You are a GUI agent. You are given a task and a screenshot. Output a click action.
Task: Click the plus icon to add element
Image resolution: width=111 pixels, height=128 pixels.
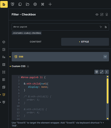[50, 4]
